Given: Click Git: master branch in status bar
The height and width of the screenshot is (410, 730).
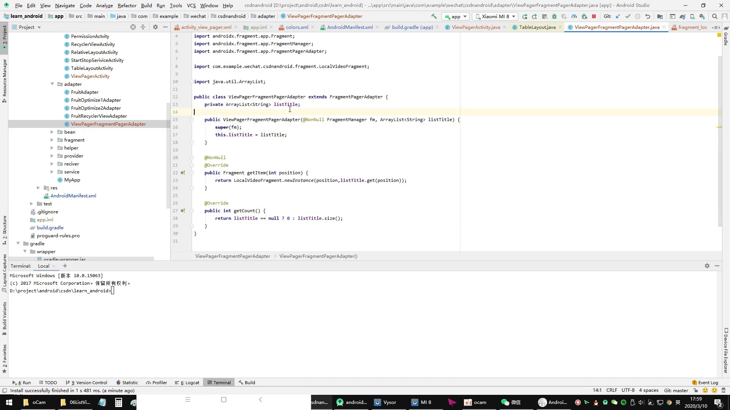Looking at the screenshot, I should 676,390.
